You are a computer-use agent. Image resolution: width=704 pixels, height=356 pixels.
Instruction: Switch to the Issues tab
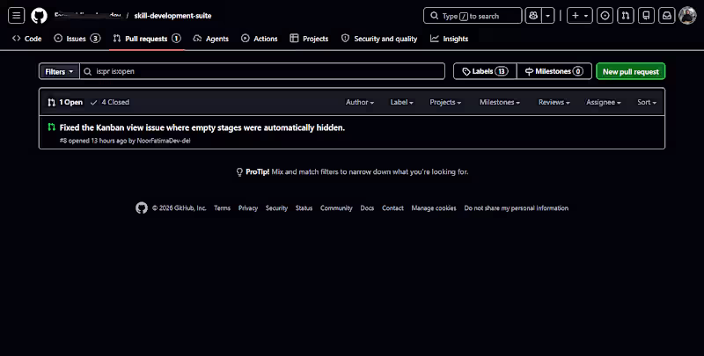pyautogui.click(x=77, y=39)
